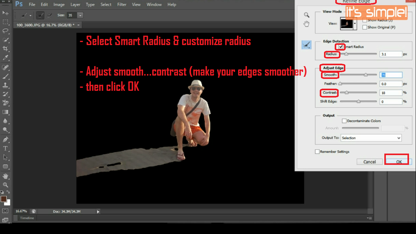Open the Layer menu

click(75, 5)
